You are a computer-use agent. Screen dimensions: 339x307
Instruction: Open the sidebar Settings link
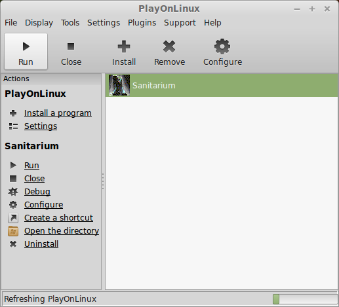[41, 126]
